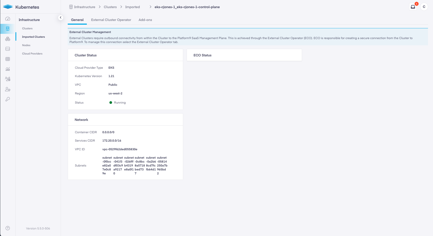Open the monitoring chart icon
The height and width of the screenshot is (236, 433).
tap(8, 69)
